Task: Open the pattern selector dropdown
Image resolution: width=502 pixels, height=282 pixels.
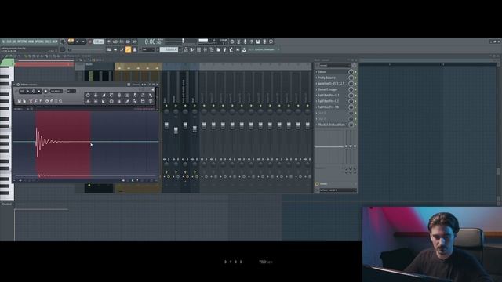Action: pos(169,49)
